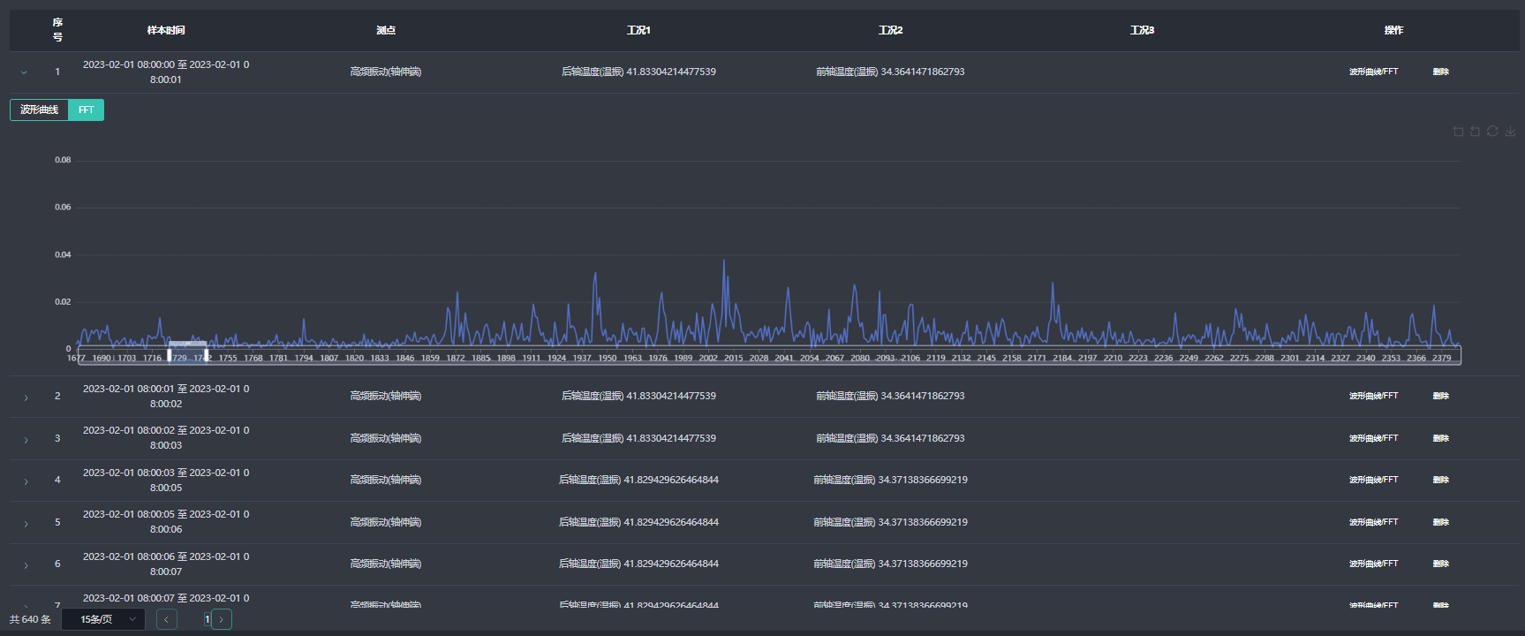Click the left handle of chart zoom slider
The image size is (1525, 636).
pos(170,355)
